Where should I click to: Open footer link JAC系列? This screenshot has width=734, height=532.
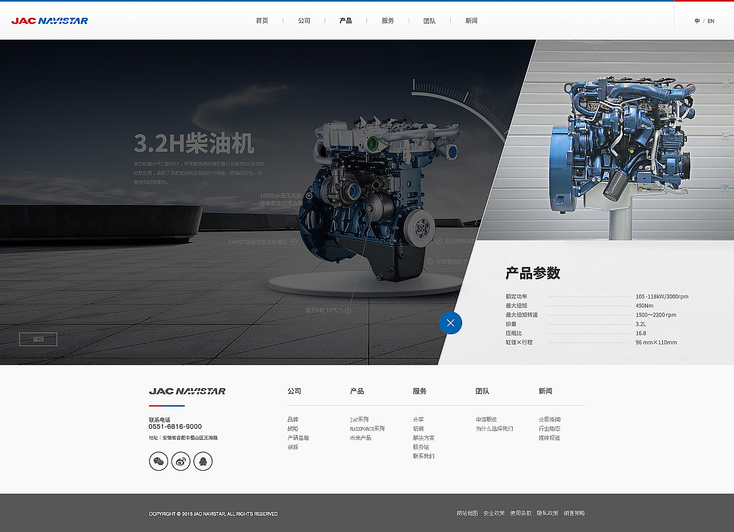[360, 420]
